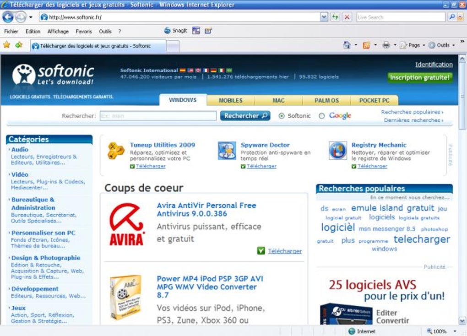Click the browser Back arrow button
The width and height of the screenshot is (467, 336).
[8, 17]
